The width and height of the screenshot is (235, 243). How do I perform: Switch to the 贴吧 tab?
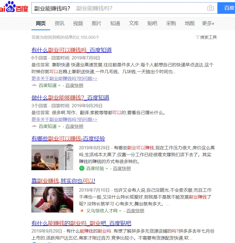[x=152, y=23]
